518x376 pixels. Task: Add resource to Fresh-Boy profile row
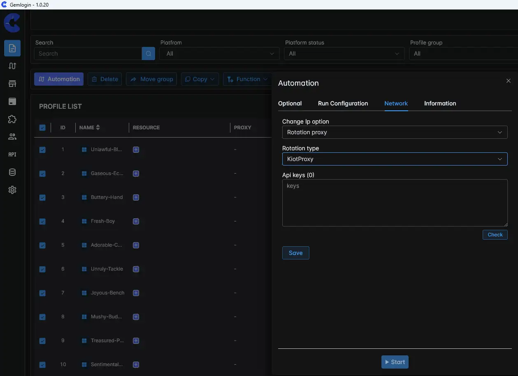(x=136, y=221)
